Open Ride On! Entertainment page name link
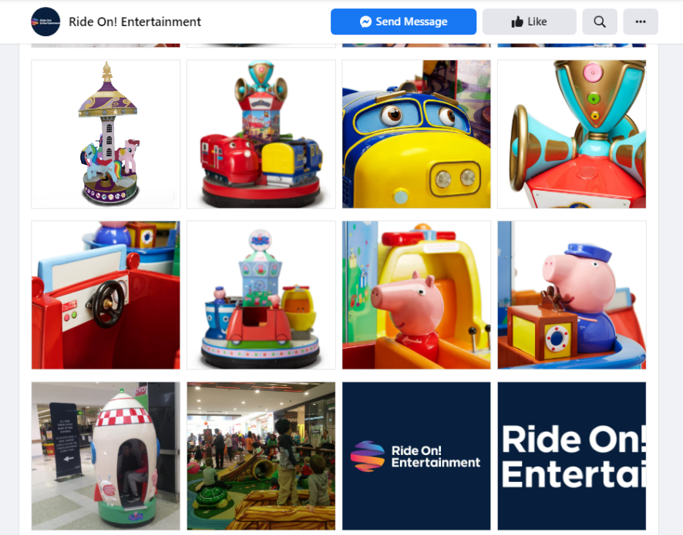Viewport: 683px width, 535px height. click(x=135, y=22)
